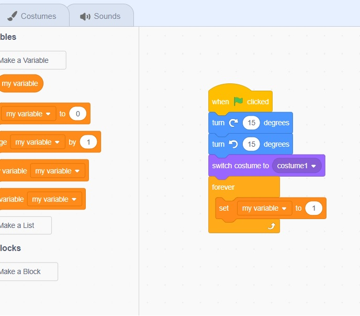Open the variable dropdown in the palette's 'to 0' block
Screen dimensions: 360x316
pyautogui.click(x=29, y=114)
